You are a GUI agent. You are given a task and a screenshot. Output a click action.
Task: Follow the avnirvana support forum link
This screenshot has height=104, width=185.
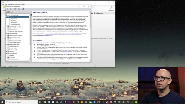64,34
